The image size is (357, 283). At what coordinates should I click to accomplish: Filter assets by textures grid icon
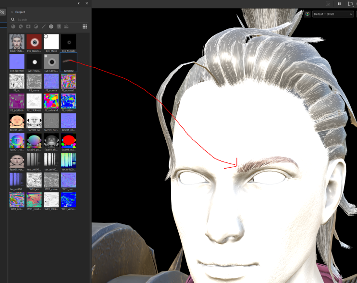(x=59, y=26)
